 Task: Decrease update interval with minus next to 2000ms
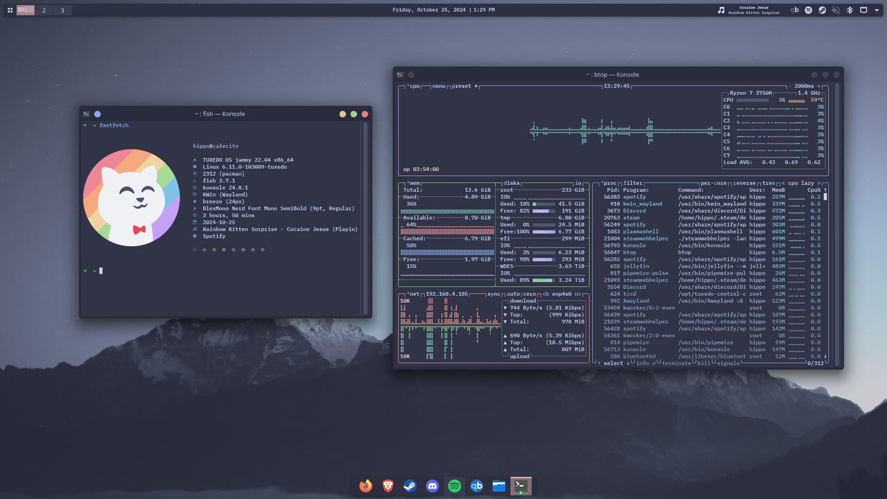789,86
